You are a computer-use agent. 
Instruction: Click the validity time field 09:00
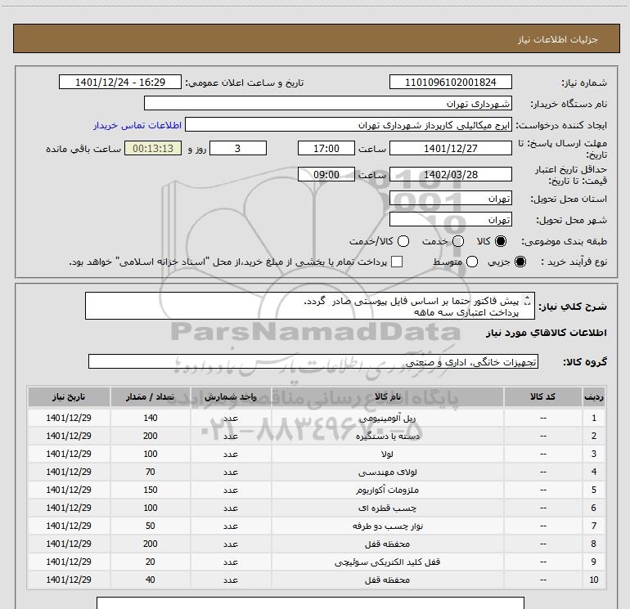coord(326,175)
